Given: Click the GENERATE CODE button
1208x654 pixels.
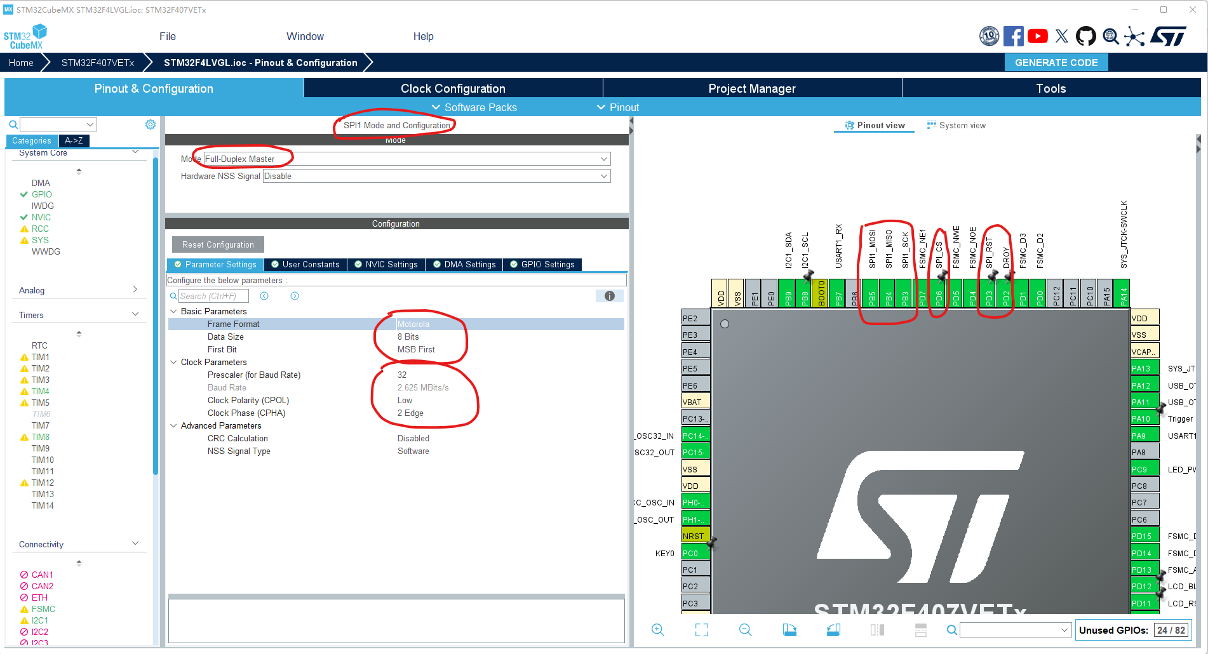Looking at the screenshot, I should click(1056, 62).
